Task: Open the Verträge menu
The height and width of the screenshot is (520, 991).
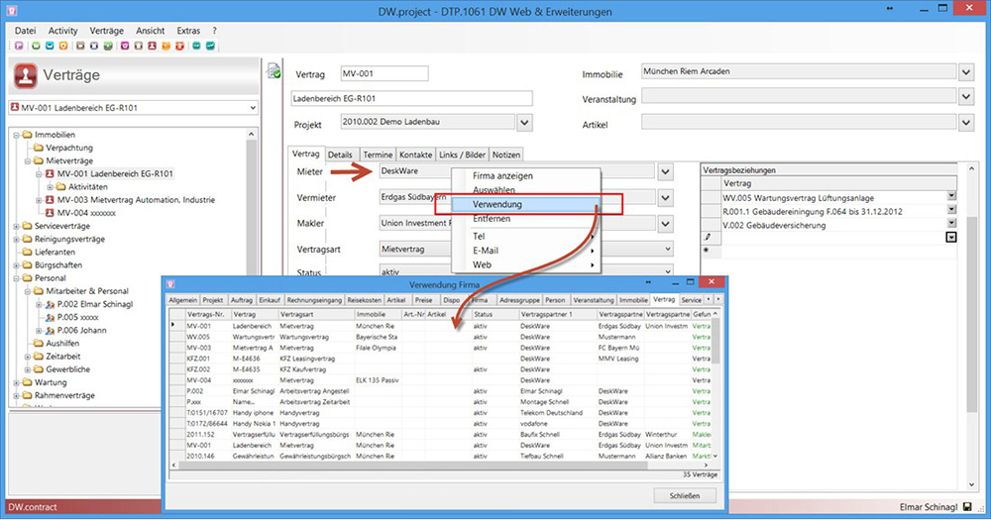Action: point(106,31)
